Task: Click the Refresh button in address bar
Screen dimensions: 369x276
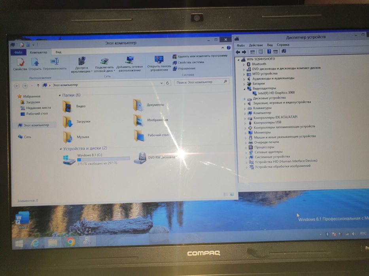Action: coord(168,83)
